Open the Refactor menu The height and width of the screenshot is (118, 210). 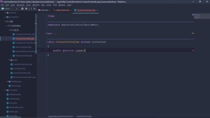coord(36,5)
